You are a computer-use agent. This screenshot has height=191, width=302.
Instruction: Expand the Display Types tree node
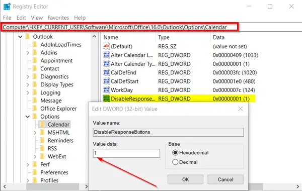(28, 84)
